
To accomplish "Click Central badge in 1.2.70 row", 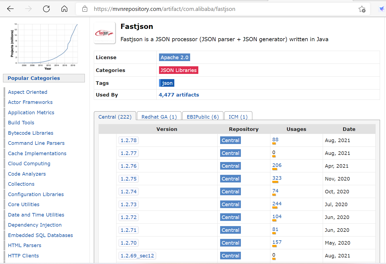I will click(231, 243).
